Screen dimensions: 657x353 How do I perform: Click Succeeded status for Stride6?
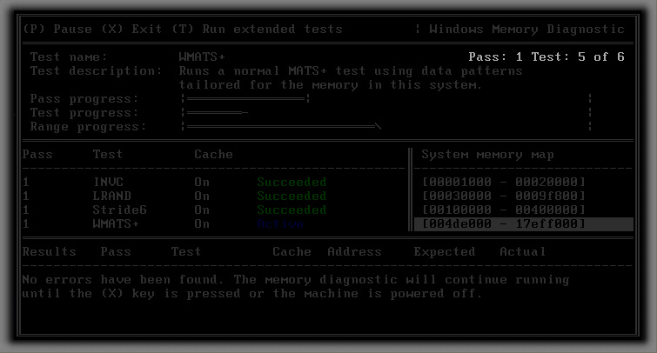292,210
